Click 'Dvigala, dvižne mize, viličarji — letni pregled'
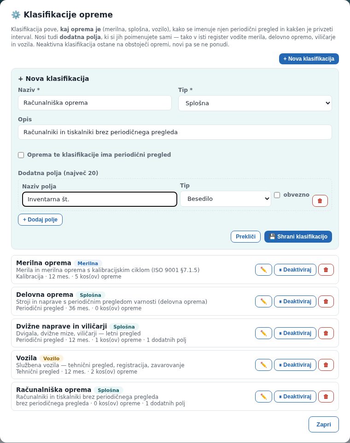This screenshot has width=350, height=443. pyautogui.click(x=78, y=333)
